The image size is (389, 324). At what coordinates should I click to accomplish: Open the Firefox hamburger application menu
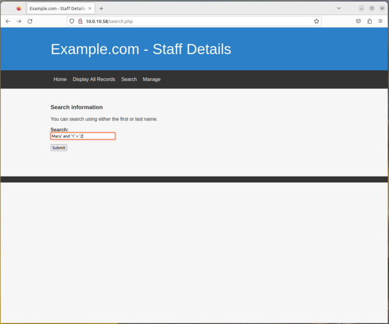pos(380,21)
